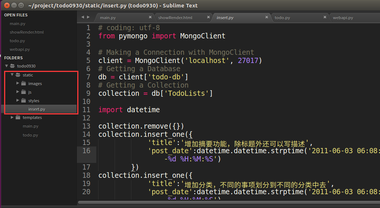The height and width of the screenshot is (208, 380).
Task: Select insert.py in the static folder
Action: tap(37, 109)
